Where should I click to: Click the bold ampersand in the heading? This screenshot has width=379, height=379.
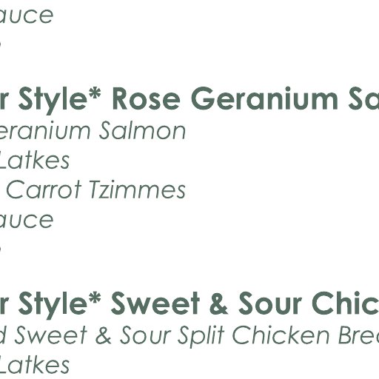click(219, 303)
